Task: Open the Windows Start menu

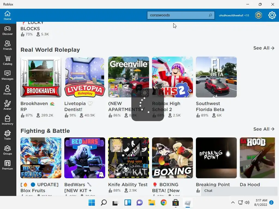Action: 92,202
